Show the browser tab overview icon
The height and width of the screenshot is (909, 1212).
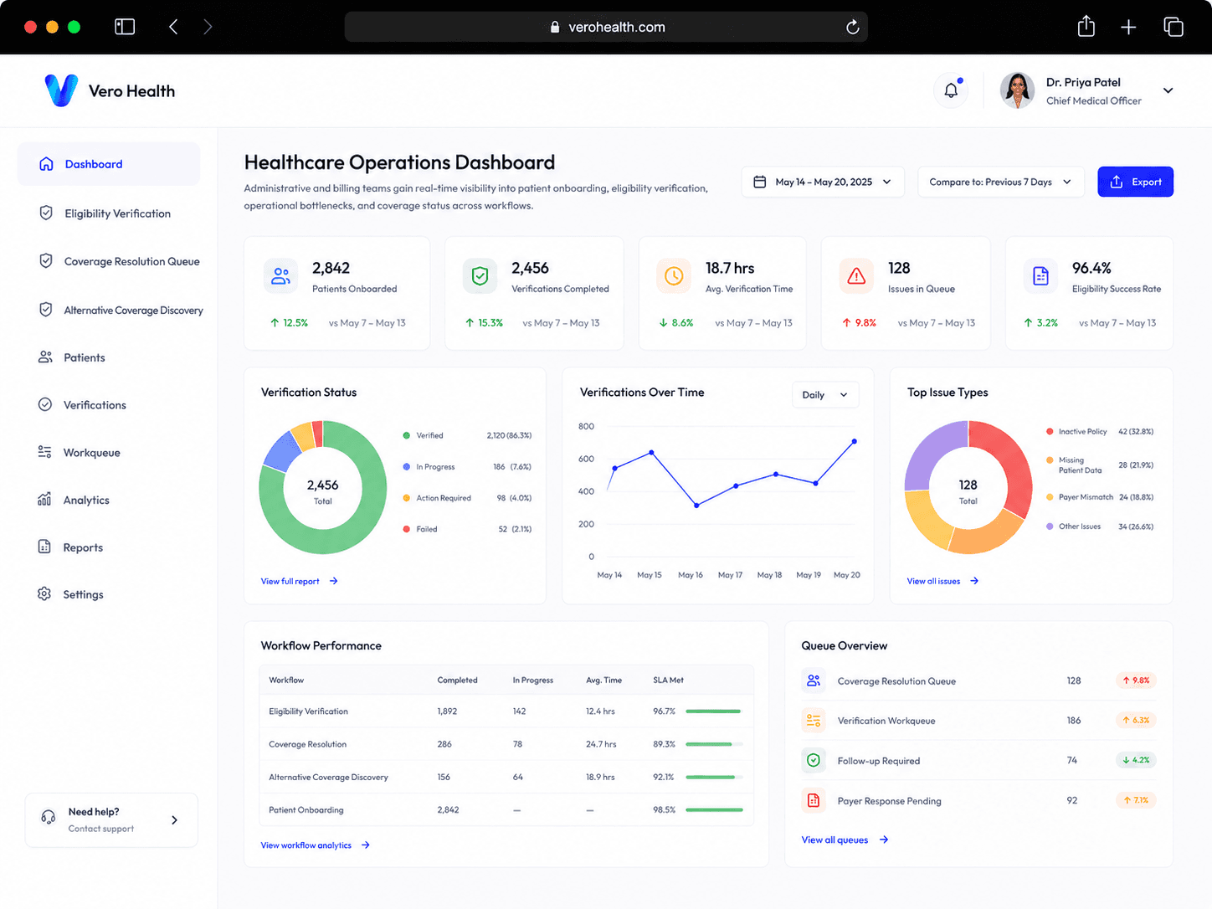point(1173,27)
